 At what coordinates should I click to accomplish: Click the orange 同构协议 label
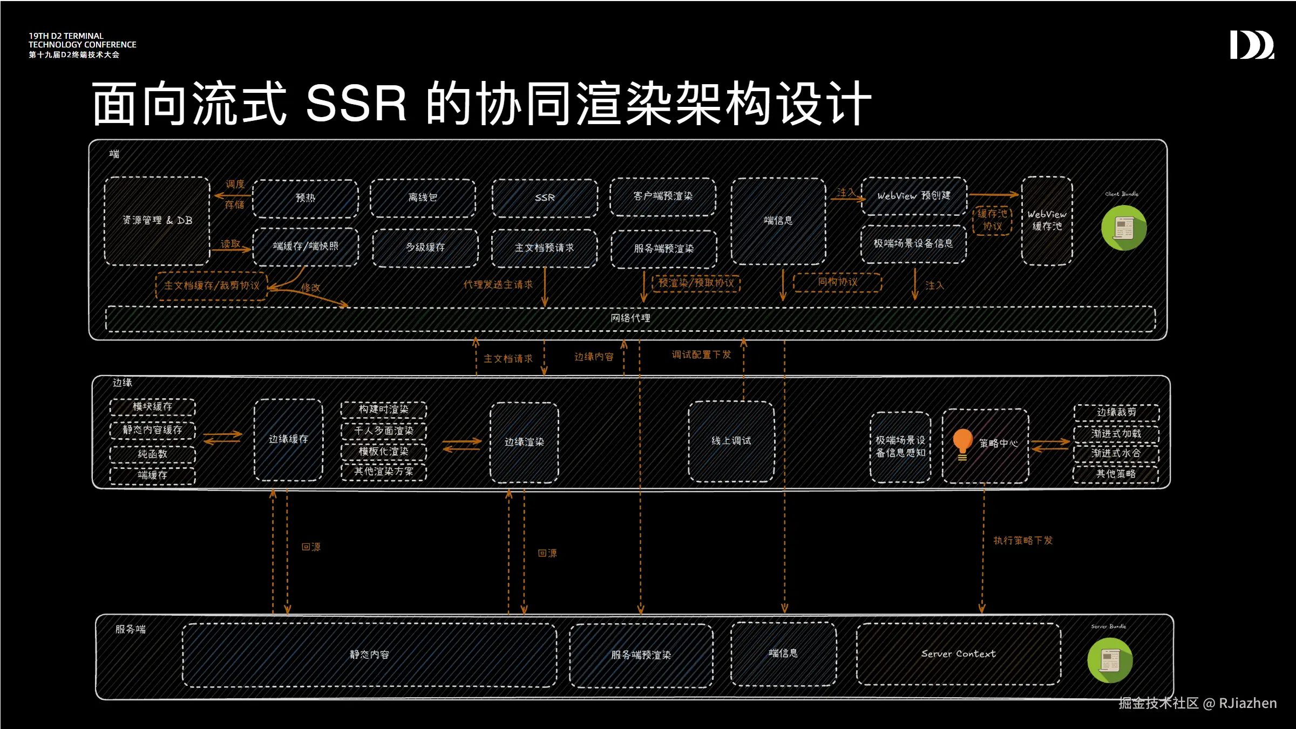837,282
